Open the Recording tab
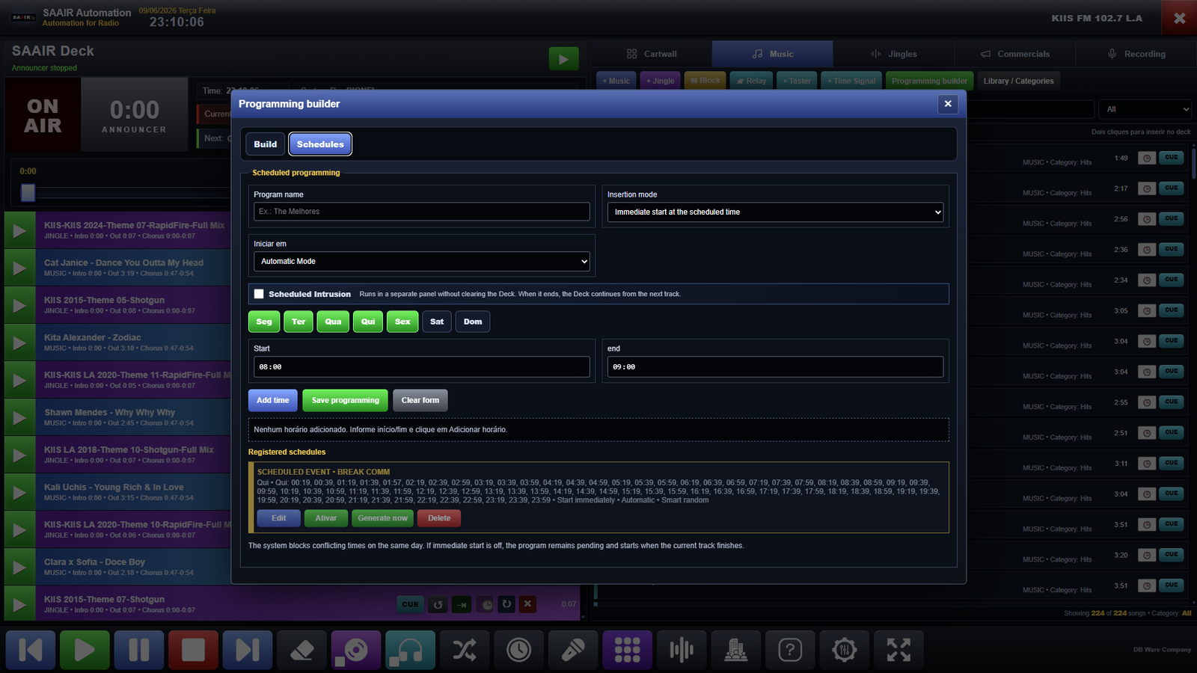This screenshot has width=1197, height=673. click(x=1136, y=54)
